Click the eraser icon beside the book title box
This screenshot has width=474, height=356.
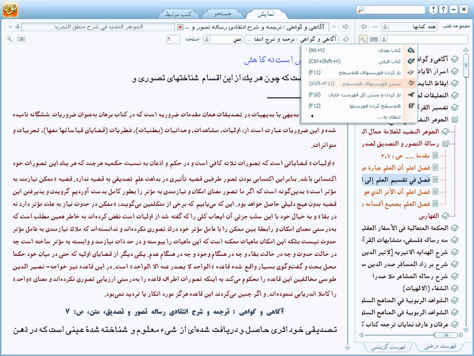coord(346,39)
